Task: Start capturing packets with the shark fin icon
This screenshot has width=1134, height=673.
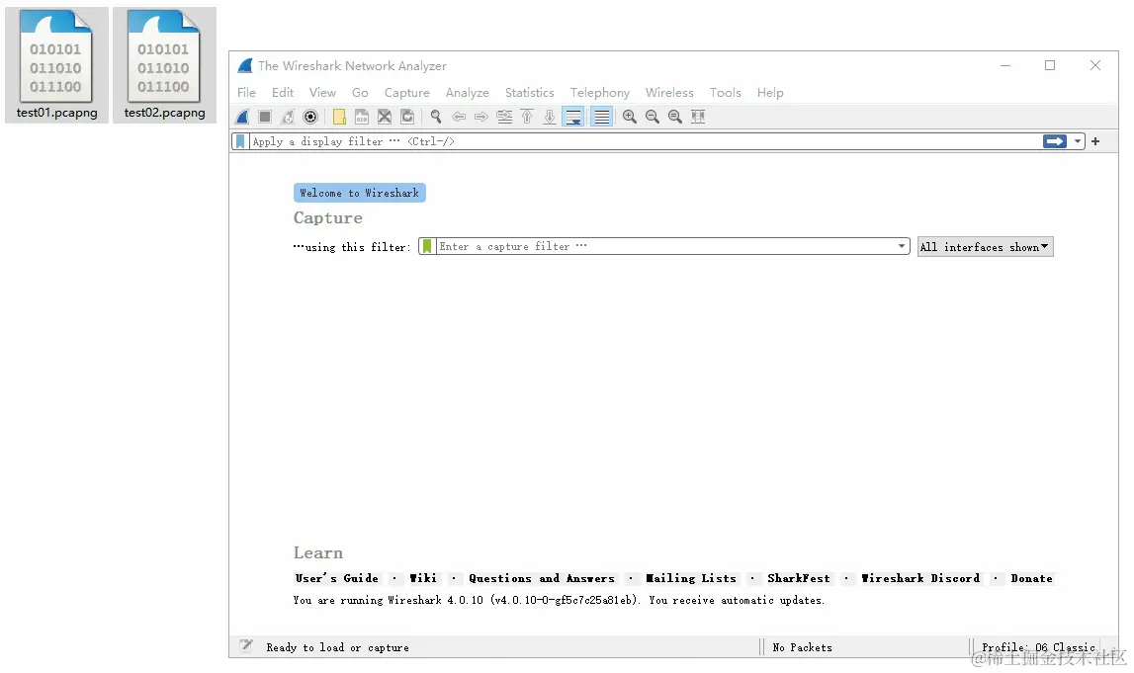Action: 243,117
